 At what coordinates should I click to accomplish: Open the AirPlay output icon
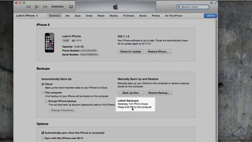tap(71, 7)
